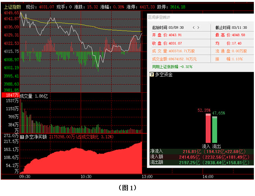Select the 流出额 summary row

[200, 162]
